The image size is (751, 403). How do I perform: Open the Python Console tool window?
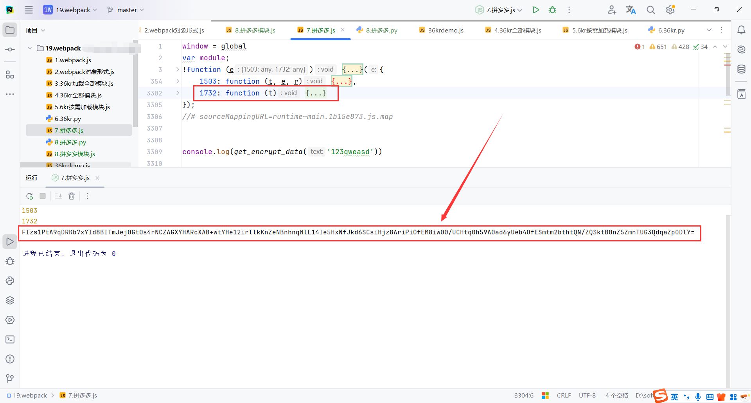click(x=10, y=281)
